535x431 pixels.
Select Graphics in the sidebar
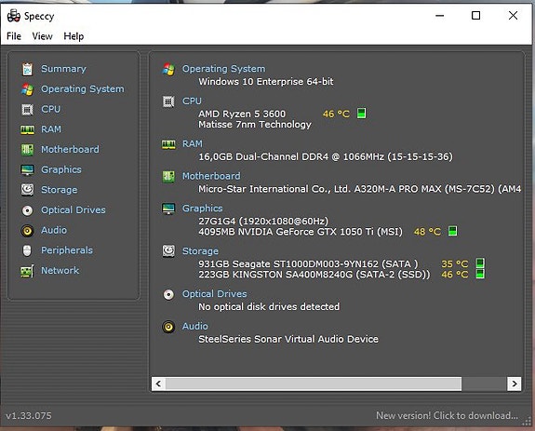click(61, 169)
